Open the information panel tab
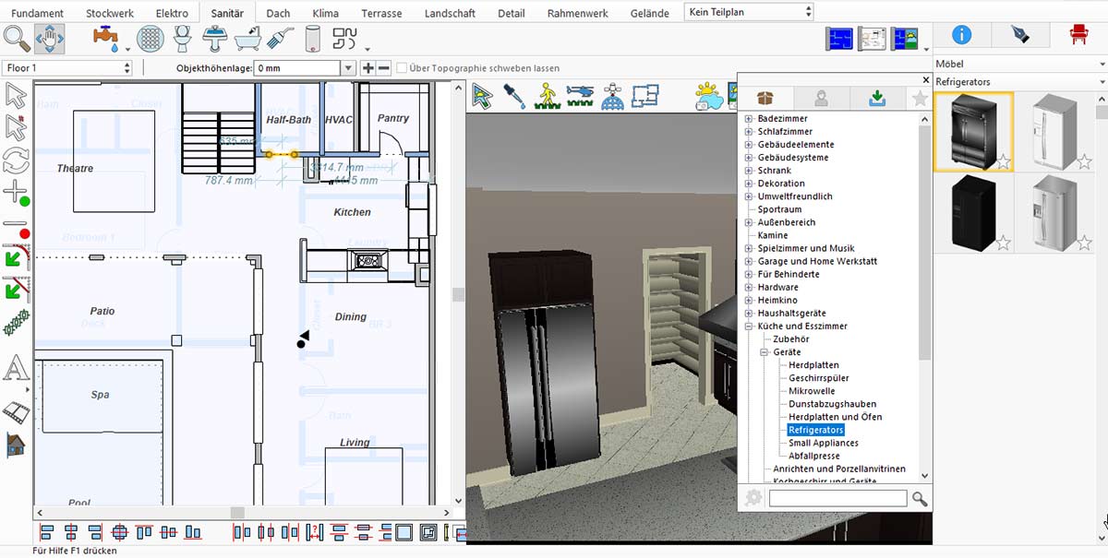The image size is (1108, 558). click(961, 35)
